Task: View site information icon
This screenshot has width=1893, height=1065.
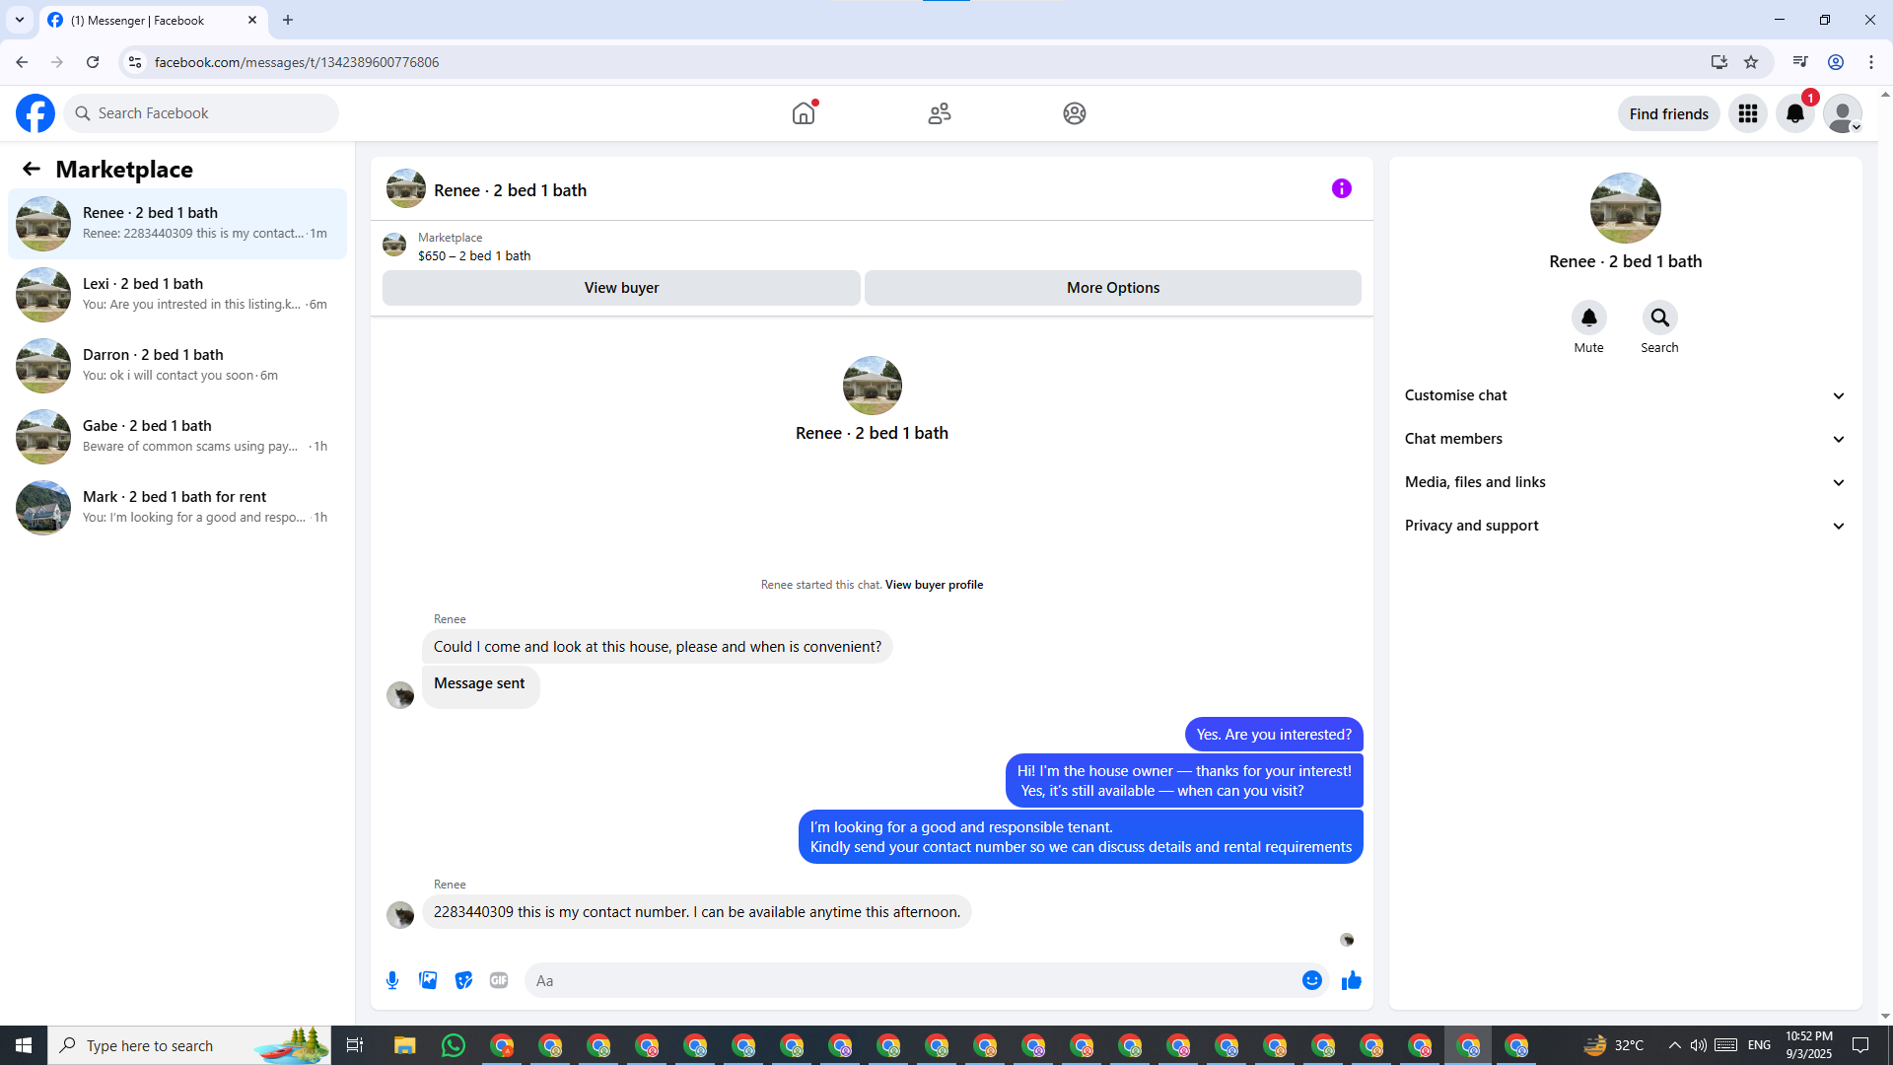Action: pyautogui.click(x=135, y=62)
